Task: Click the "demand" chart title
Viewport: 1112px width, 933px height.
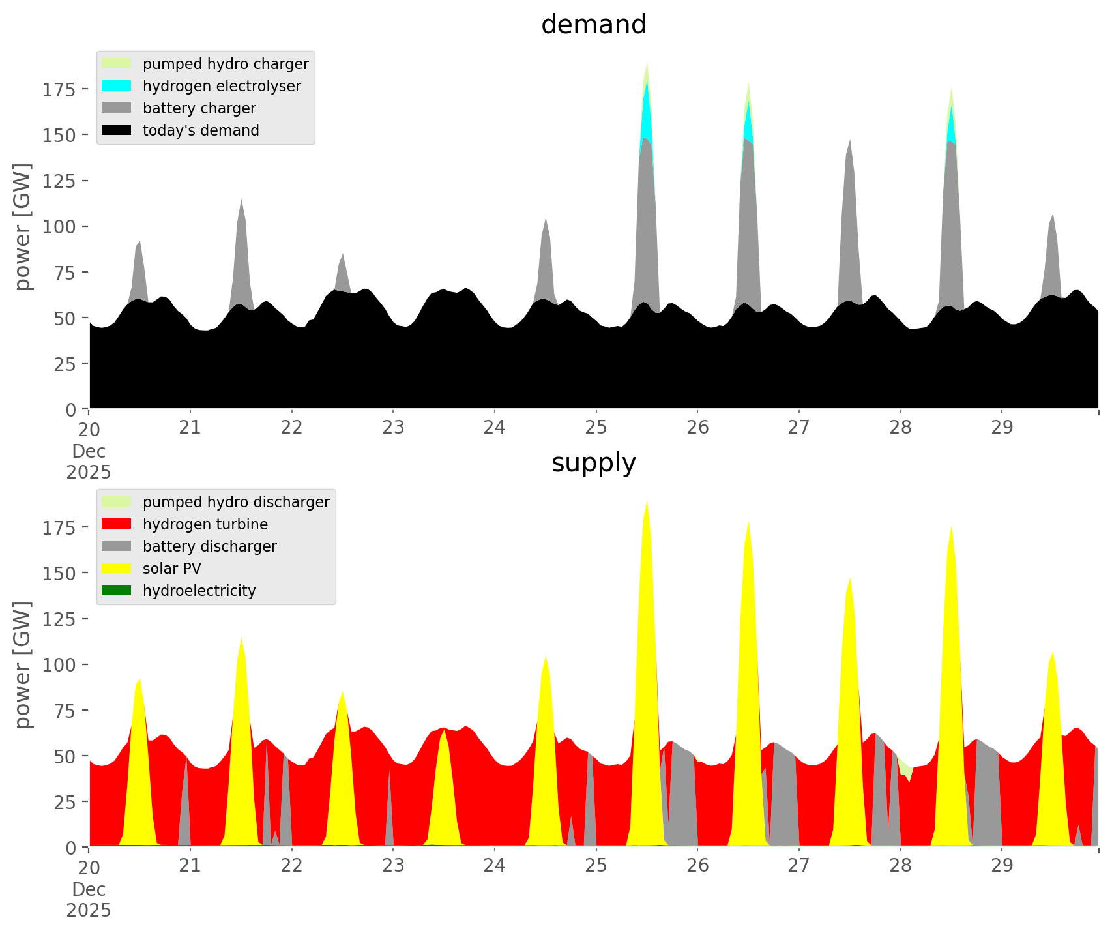Action: click(x=593, y=25)
